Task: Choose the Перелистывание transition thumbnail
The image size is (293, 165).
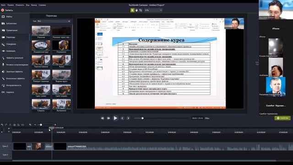Action: [41, 60]
